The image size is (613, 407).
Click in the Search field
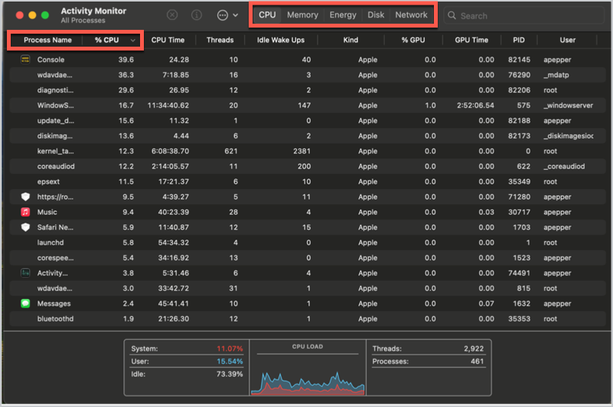(x=528, y=15)
